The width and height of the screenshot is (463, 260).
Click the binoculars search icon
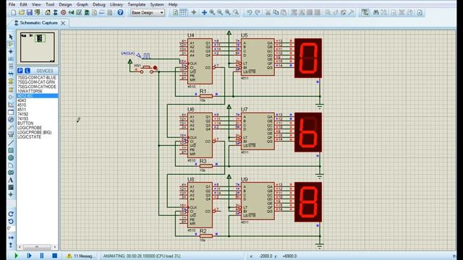coord(376,12)
